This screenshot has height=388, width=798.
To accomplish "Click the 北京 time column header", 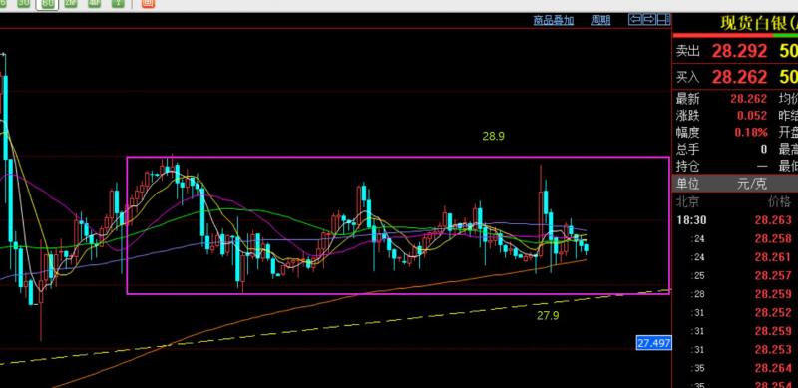I will pos(688,201).
